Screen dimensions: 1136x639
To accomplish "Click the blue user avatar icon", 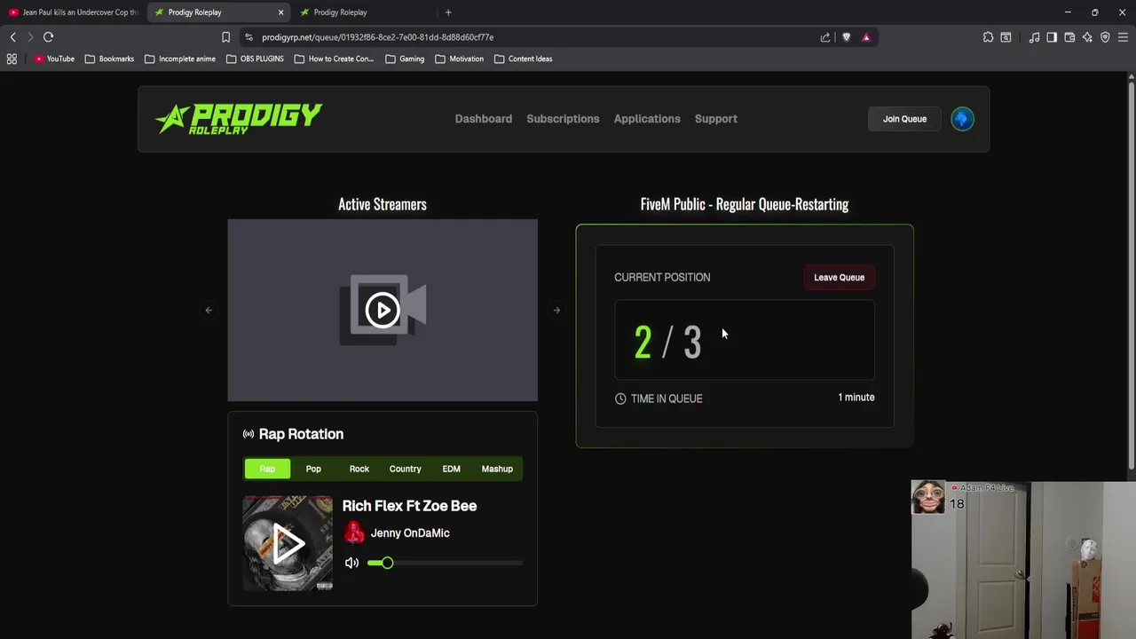I will coord(962,119).
